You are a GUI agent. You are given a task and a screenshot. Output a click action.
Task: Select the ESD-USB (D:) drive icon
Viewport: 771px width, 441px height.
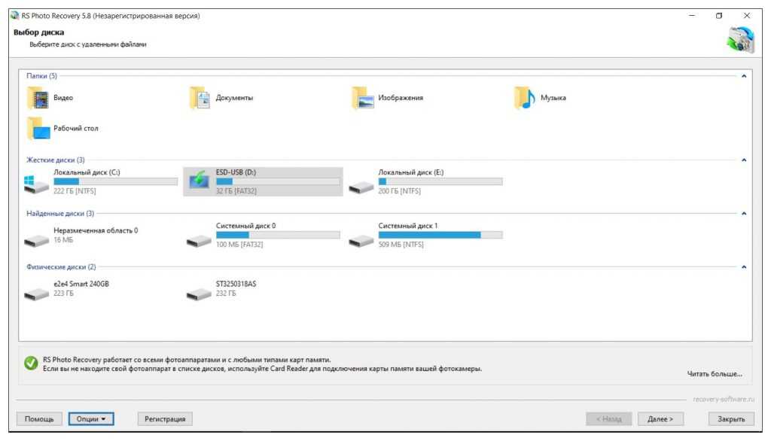coord(199,182)
